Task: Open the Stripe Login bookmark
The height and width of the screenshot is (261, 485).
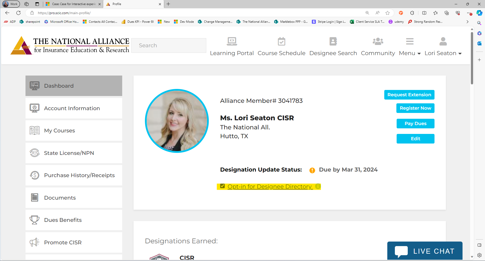Action: click(329, 22)
